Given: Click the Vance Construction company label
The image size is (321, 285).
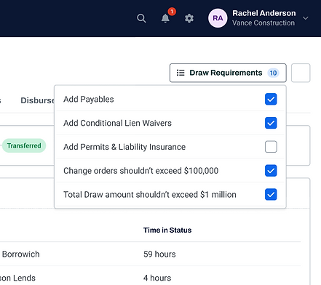Looking at the screenshot, I should 263,23.
